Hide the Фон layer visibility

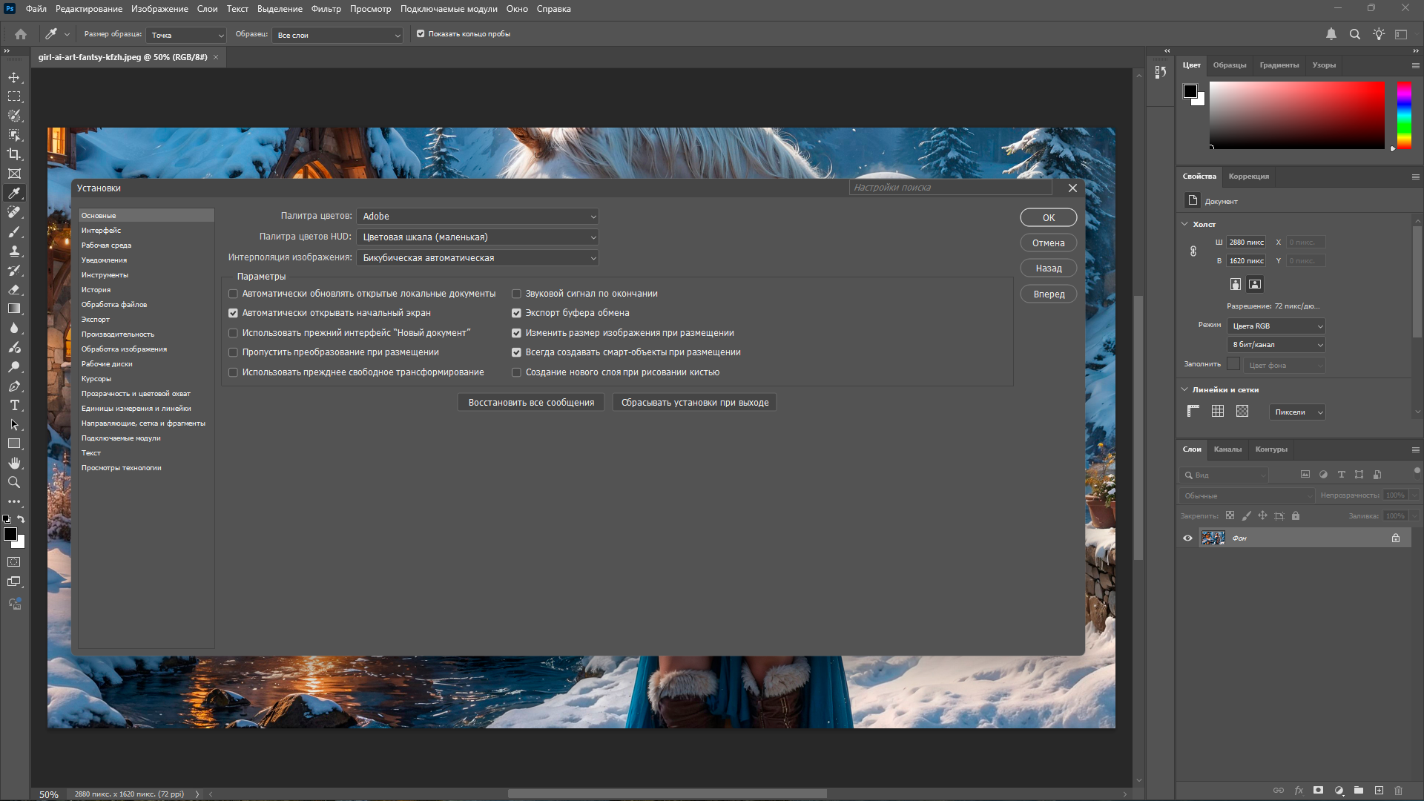[x=1187, y=538]
